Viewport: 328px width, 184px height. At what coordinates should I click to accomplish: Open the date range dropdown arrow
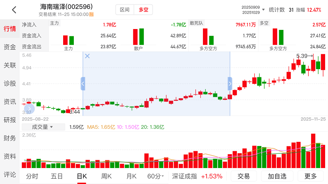point(263,10)
